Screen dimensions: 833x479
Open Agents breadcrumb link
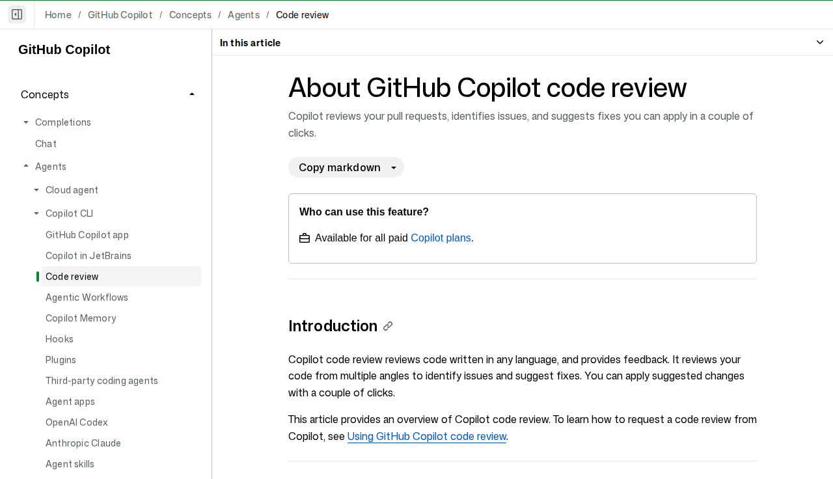click(243, 15)
